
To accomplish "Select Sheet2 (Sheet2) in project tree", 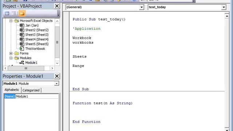I will 37,30.
